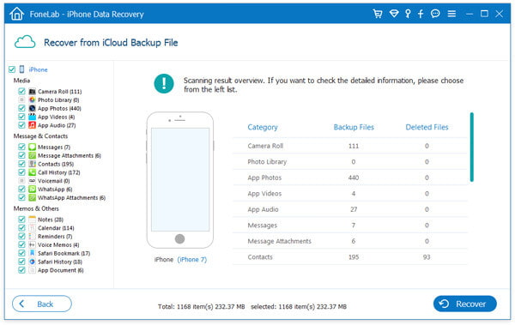
Task: Click the Backup Files column header
Action: (x=354, y=128)
